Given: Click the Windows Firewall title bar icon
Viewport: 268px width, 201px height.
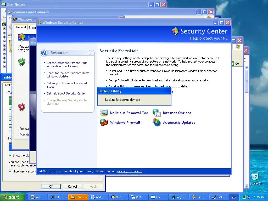Looking at the screenshot, I should 15,19.
